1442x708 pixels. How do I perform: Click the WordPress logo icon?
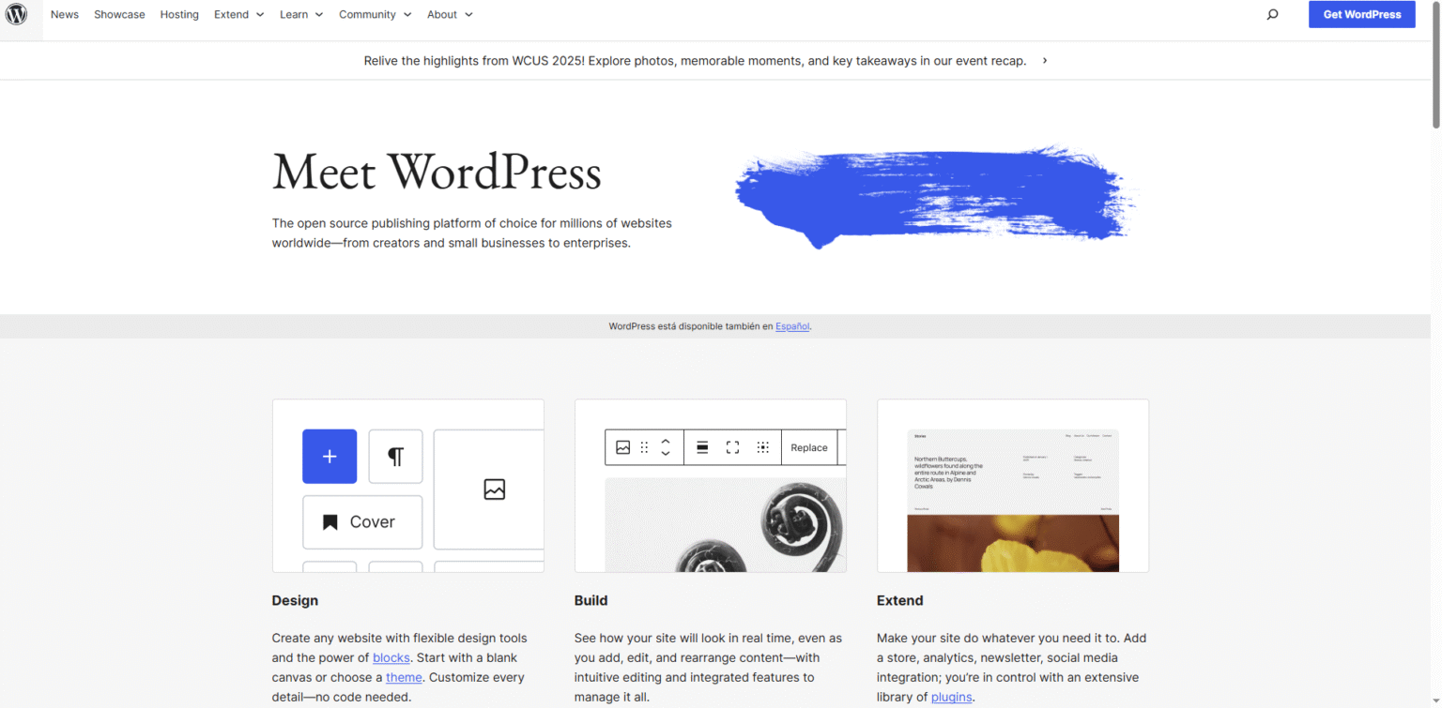click(x=17, y=14)
